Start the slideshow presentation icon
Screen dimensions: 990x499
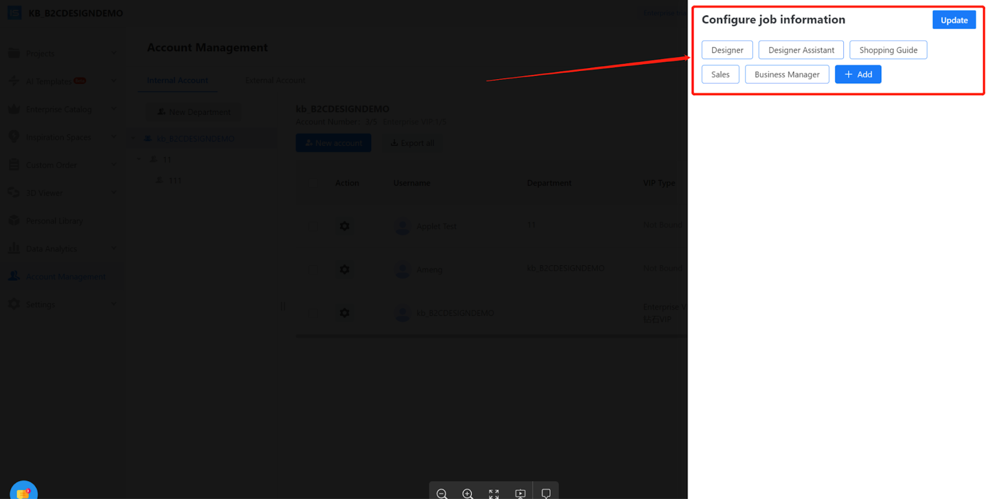[x=520, y=493]
